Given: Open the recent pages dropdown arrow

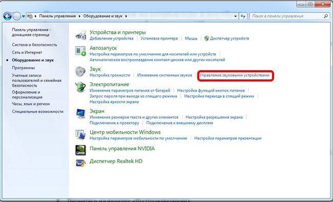Looking at the screenshot, I should [24, 16].
